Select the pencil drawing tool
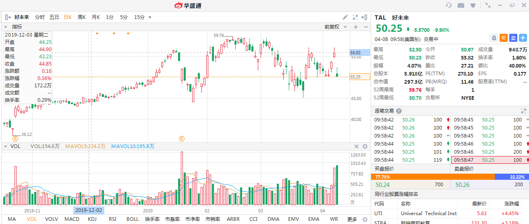The image size is (529, 224). coord(345,17)
